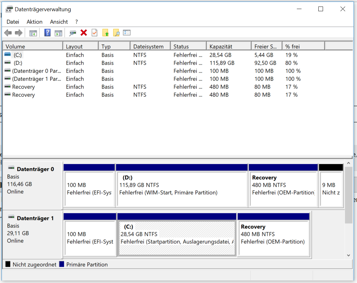Click the connect drive toolbar icon
The width and height of the screenshot is (357, 283).
(x=73, y=33)
